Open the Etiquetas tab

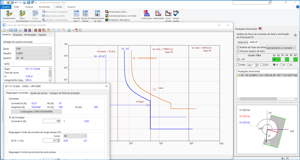tap(17, 35)
